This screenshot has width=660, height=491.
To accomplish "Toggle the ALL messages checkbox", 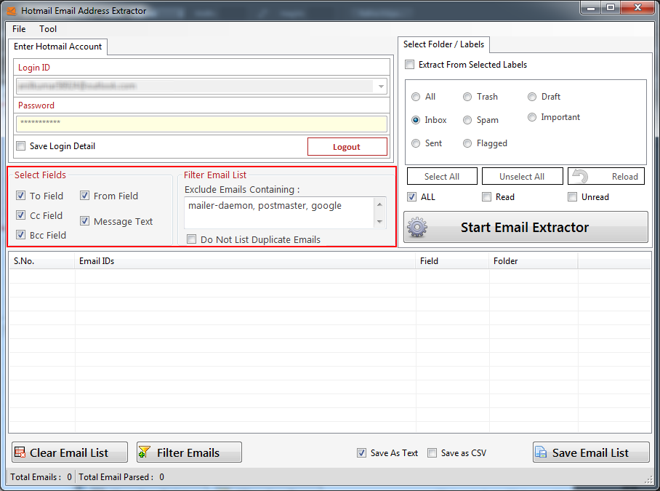I will 411,196.
